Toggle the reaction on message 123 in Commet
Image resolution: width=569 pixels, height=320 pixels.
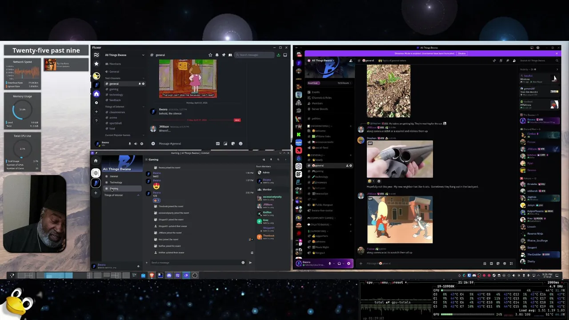tap(156, 200)
